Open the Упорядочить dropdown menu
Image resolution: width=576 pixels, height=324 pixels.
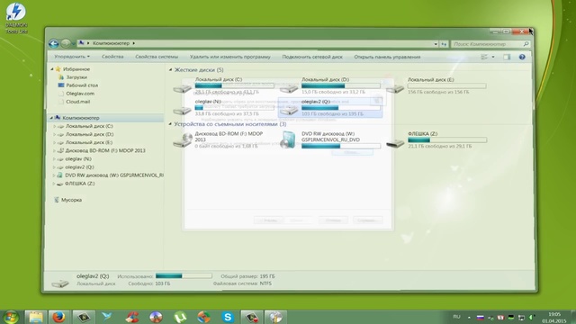72,57
